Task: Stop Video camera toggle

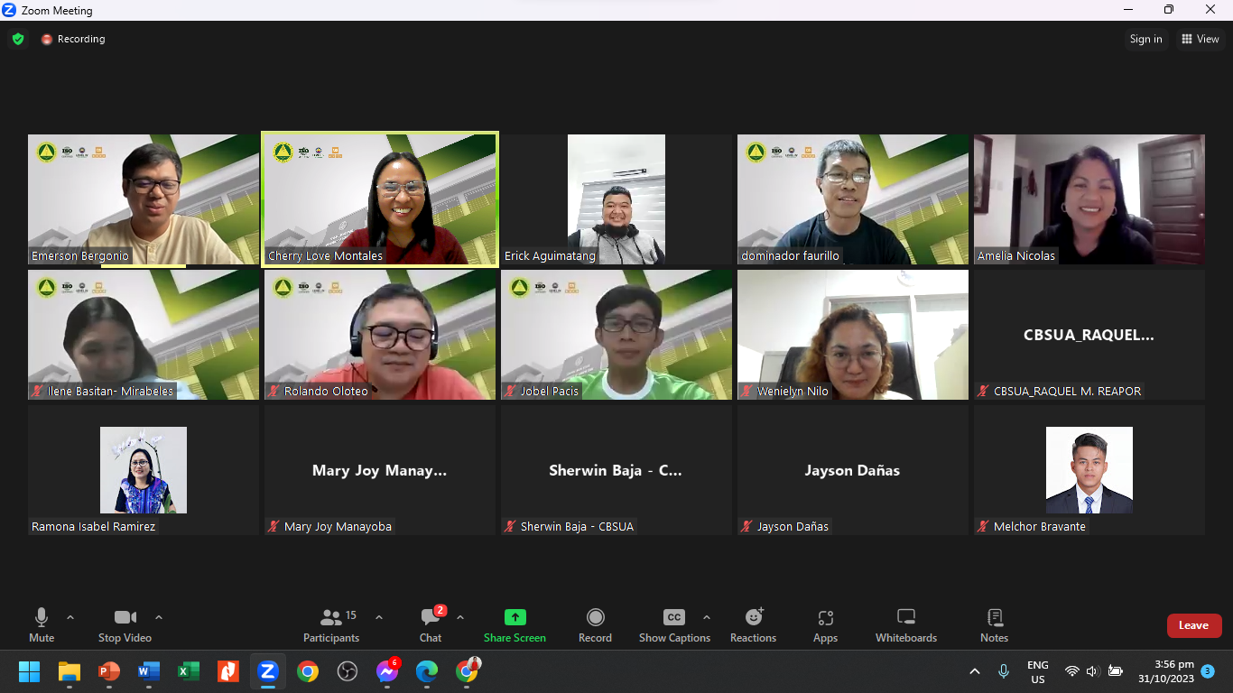Action: (125, 625)
